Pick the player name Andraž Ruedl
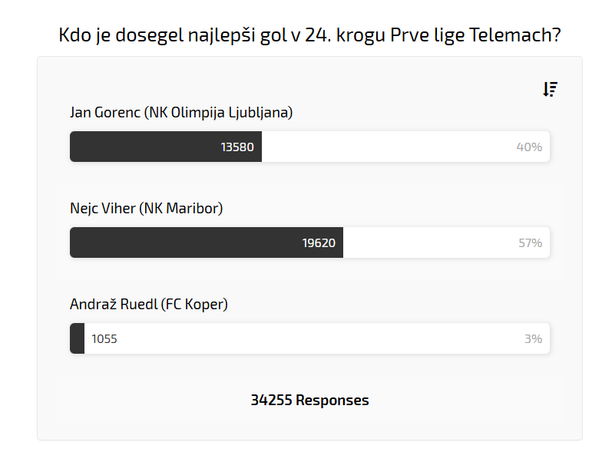Screen dimensions: 612x465 114,305
